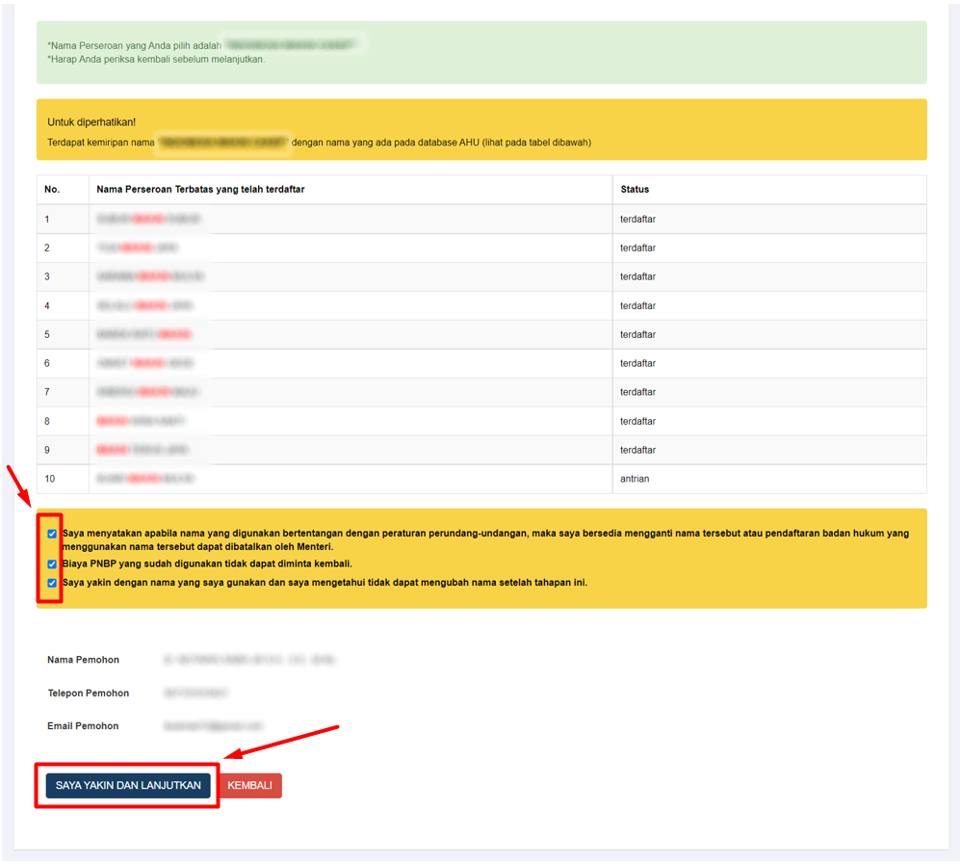This screenshot has width=961, height=863.
Task: Click the 'terdaftar' status in row 7
Action: 637,393
